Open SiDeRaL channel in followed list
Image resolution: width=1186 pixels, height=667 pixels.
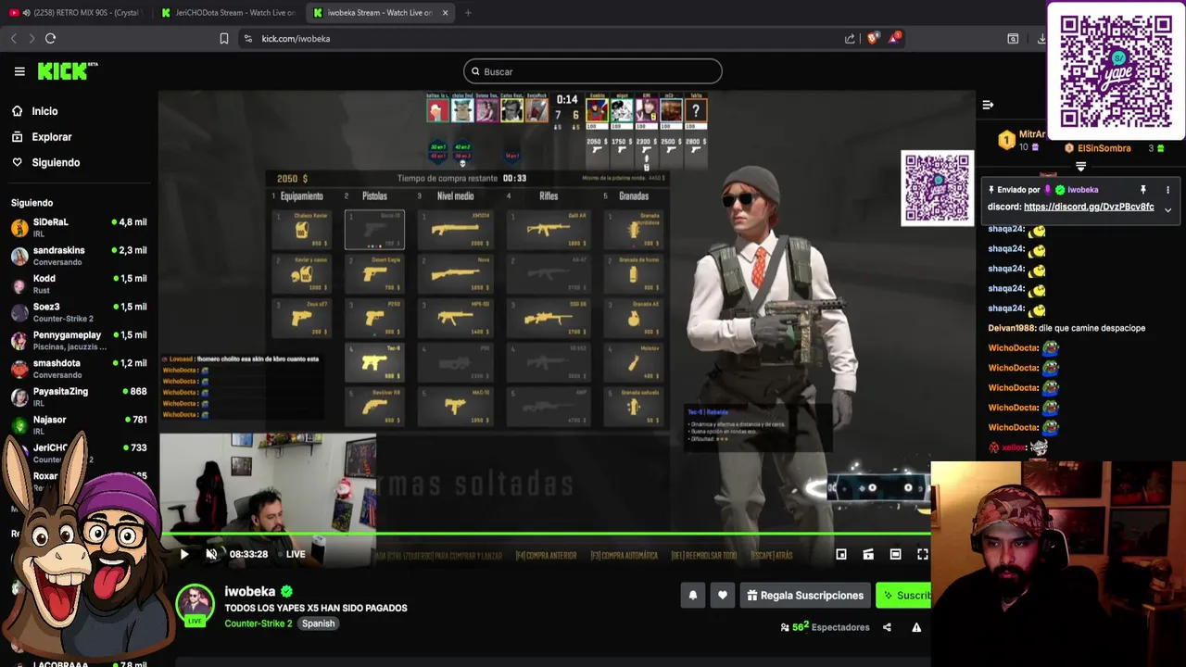tap(79, 227)
